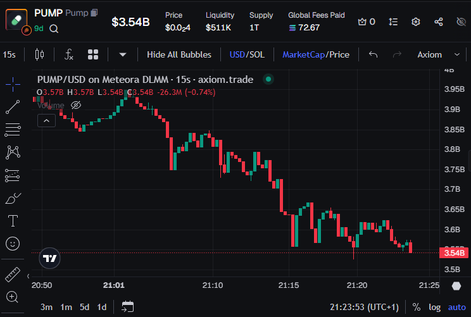Open the list sorting icon in header

393,22
